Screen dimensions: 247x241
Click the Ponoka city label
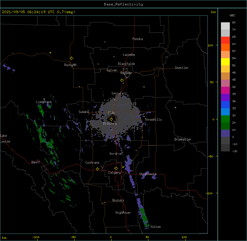(138, 39)
